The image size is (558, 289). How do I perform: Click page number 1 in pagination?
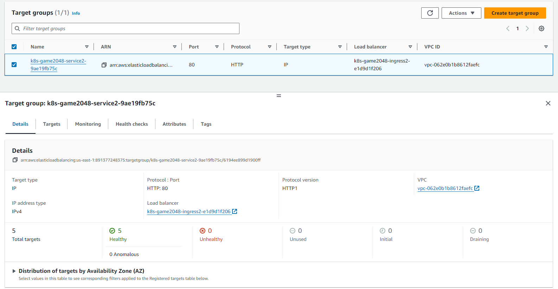coord(518,28)
